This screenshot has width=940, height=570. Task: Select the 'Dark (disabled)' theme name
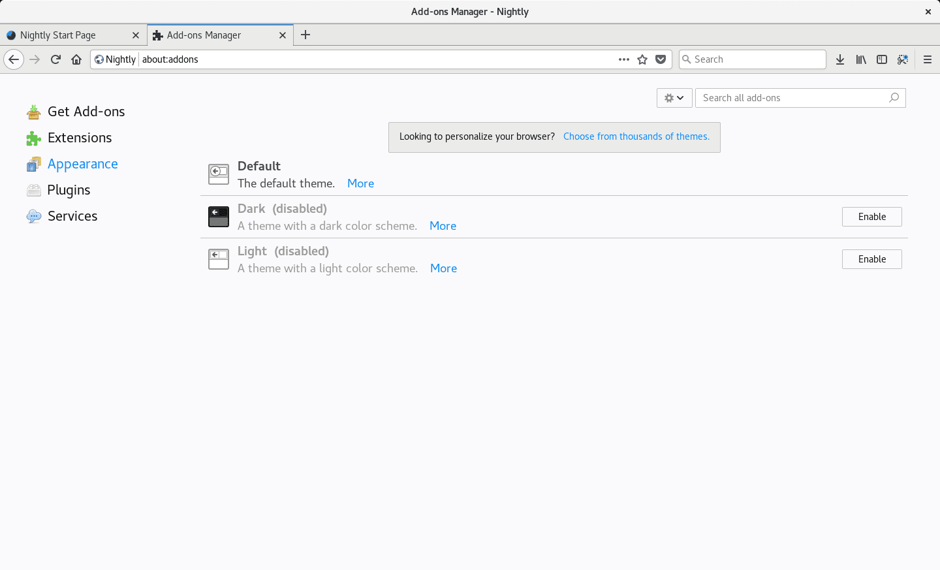[x=283, y=208]
